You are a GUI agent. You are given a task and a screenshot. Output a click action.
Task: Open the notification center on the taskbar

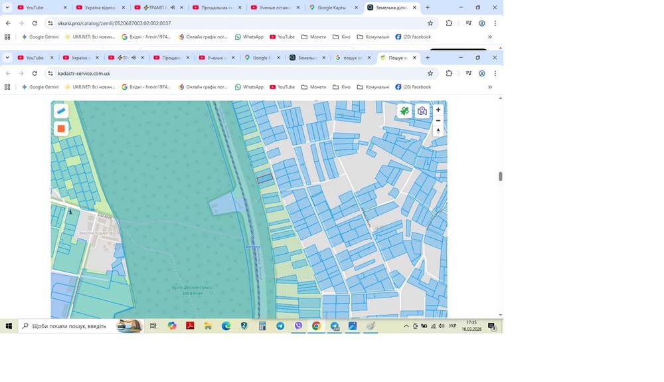(492, 326)
